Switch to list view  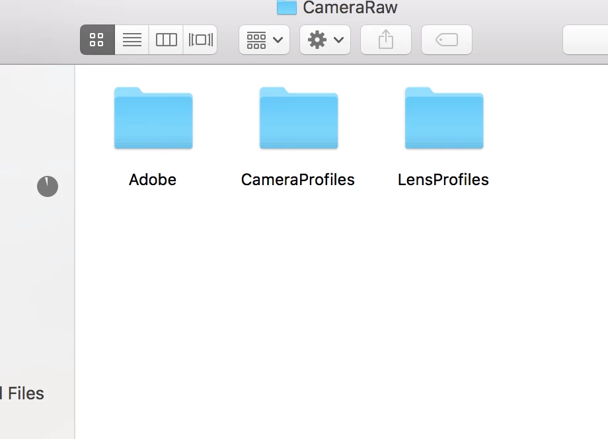[132, 40]
